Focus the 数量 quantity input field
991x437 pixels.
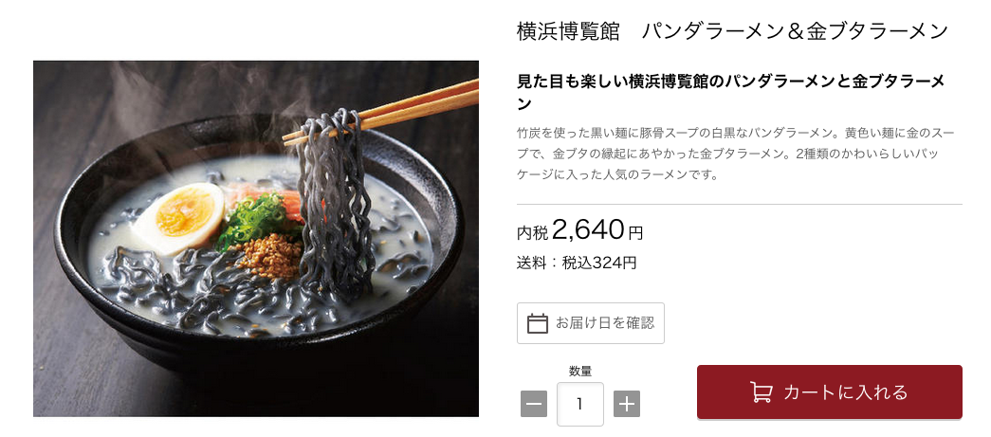(x=580, y=404)
